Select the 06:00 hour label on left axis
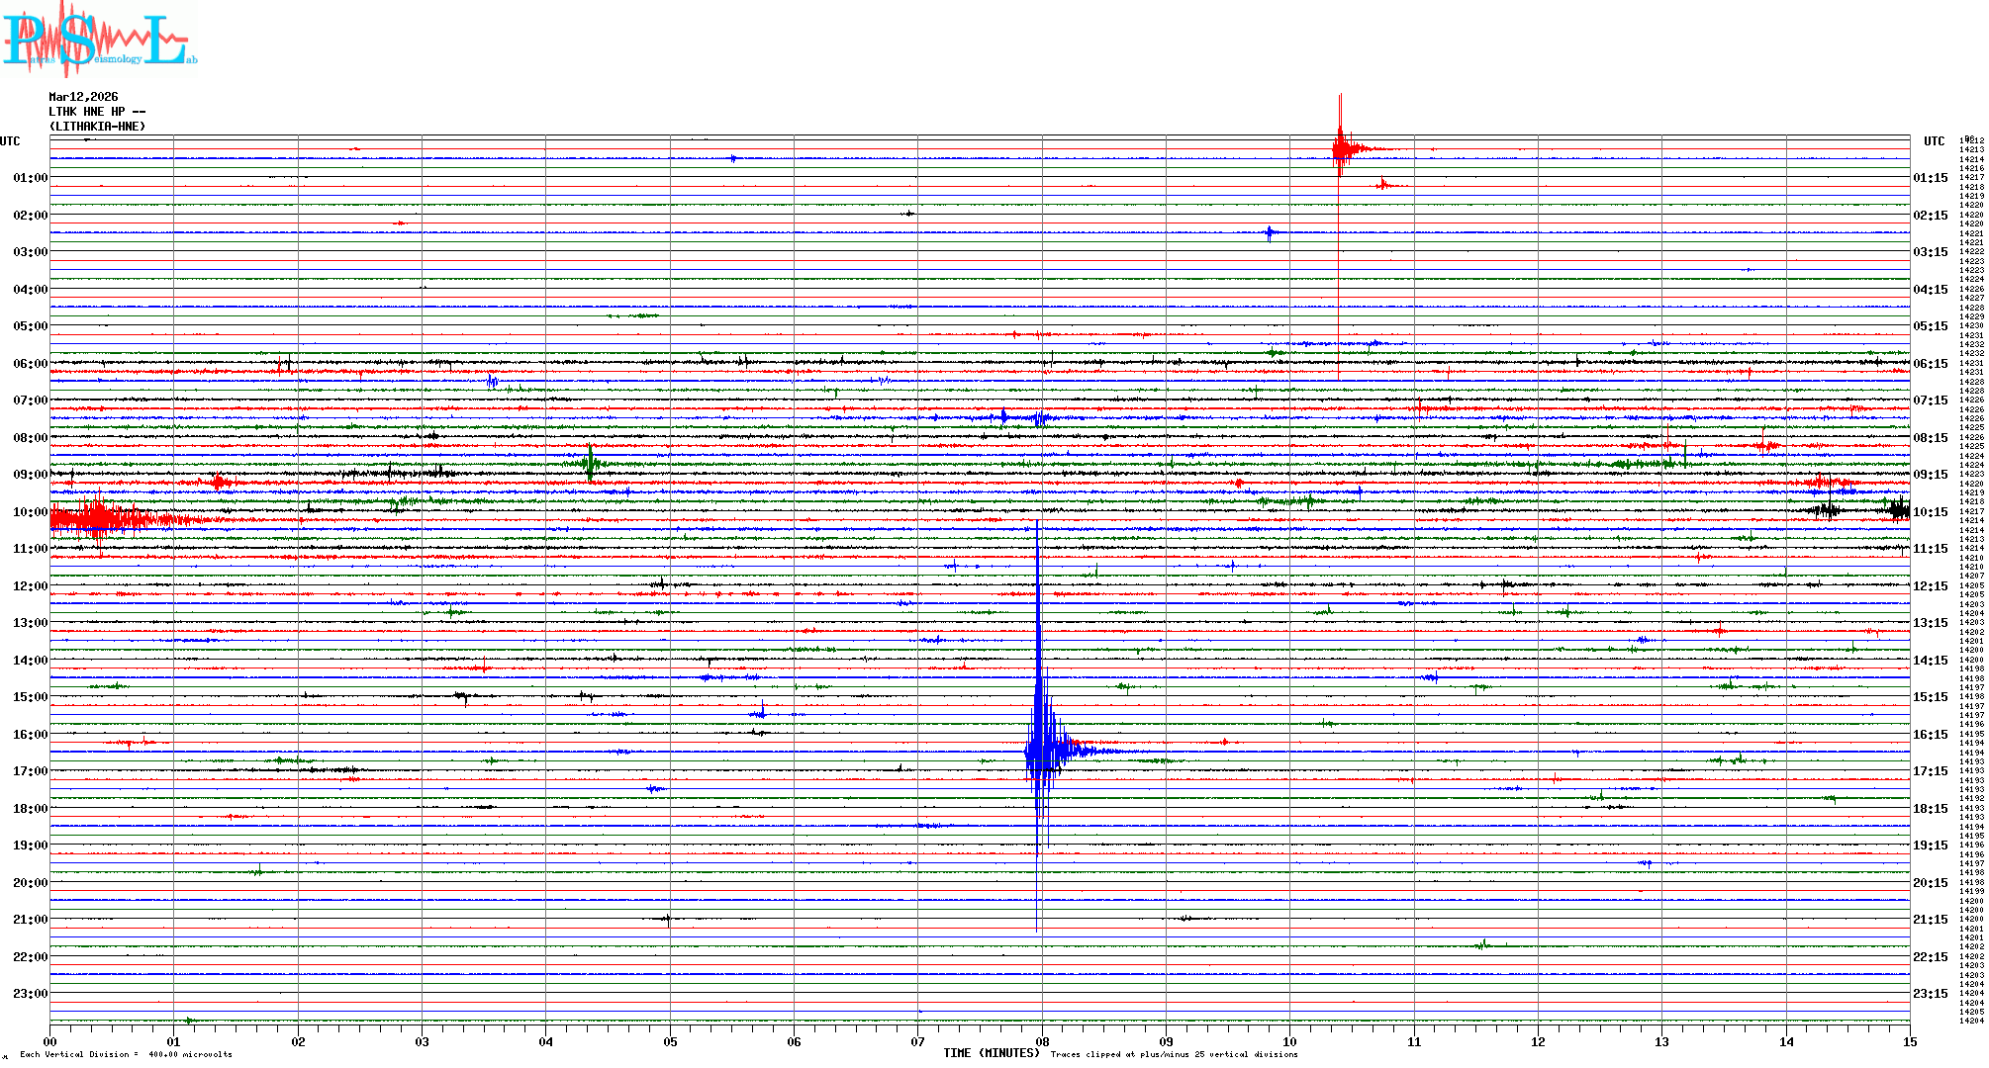This screenshot has width=1989, height=1068. pyautogui.click(x=30, y=364)
